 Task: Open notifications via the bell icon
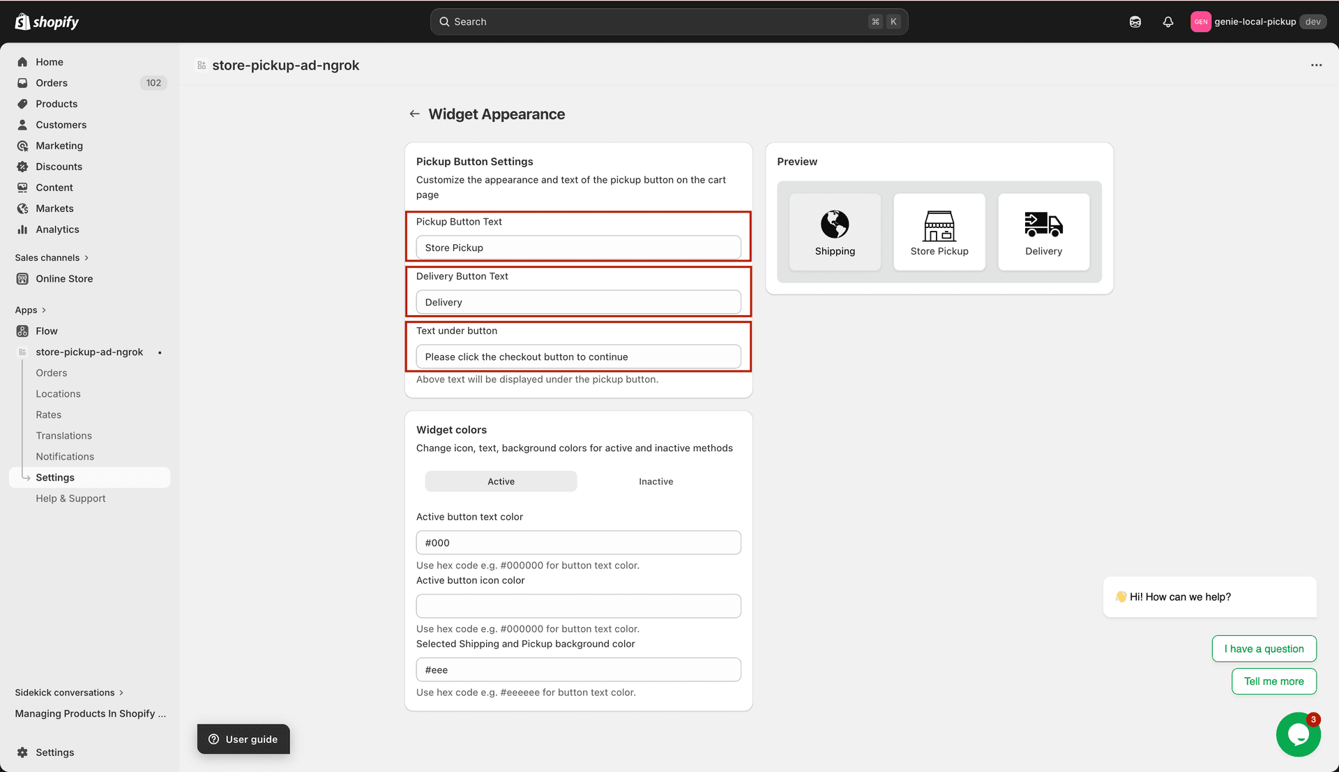click(x=1168, y=22)
